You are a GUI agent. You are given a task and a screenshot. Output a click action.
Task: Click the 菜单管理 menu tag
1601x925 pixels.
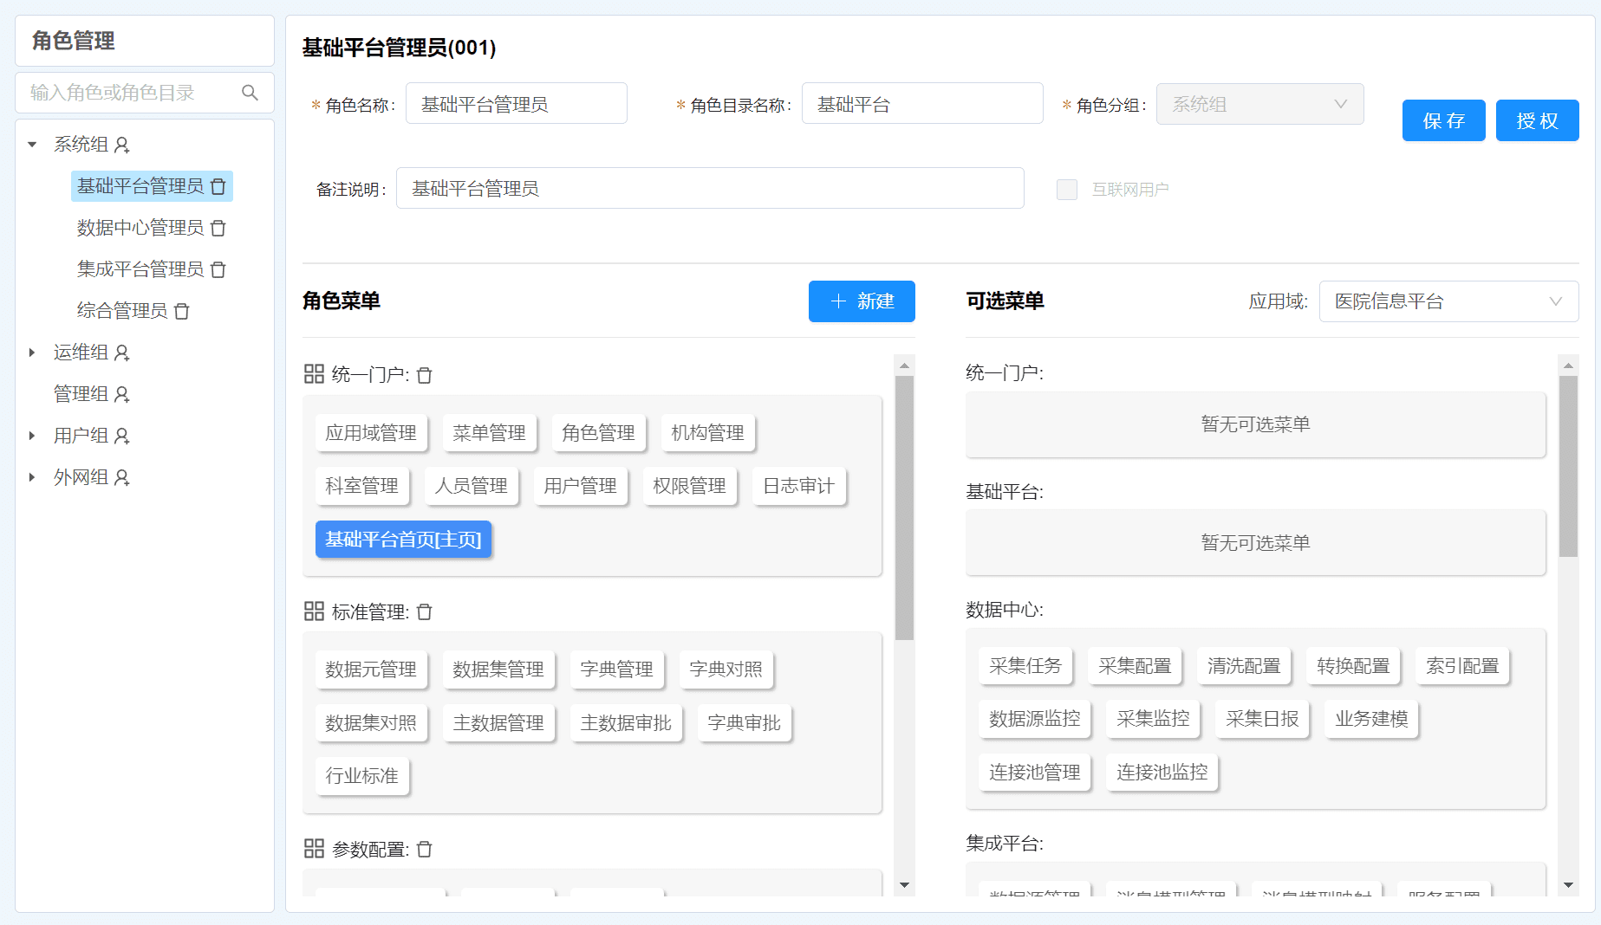coord(489,433)
